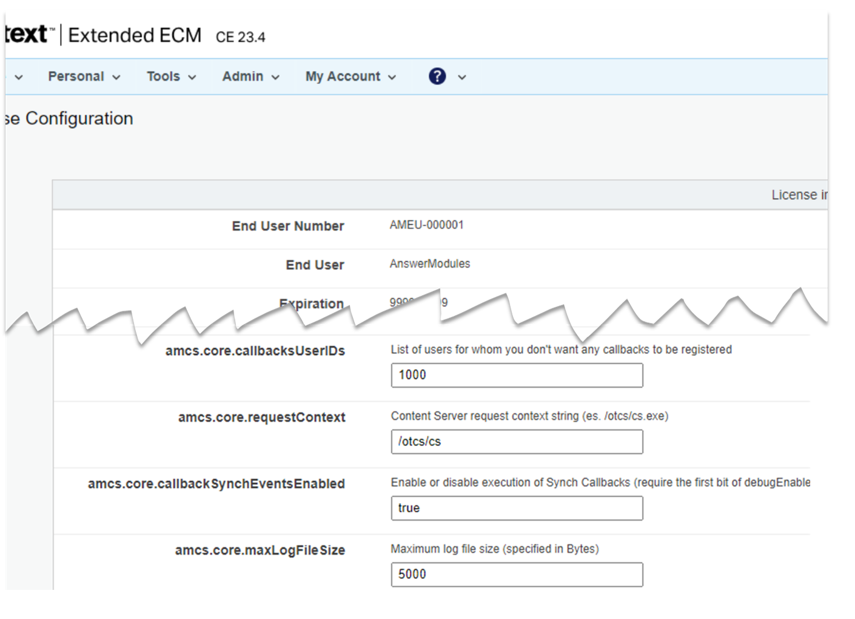855x619 pixels.
Task: Open the cut-off leftmost menu chevron
Action: [x=19, y=77]
